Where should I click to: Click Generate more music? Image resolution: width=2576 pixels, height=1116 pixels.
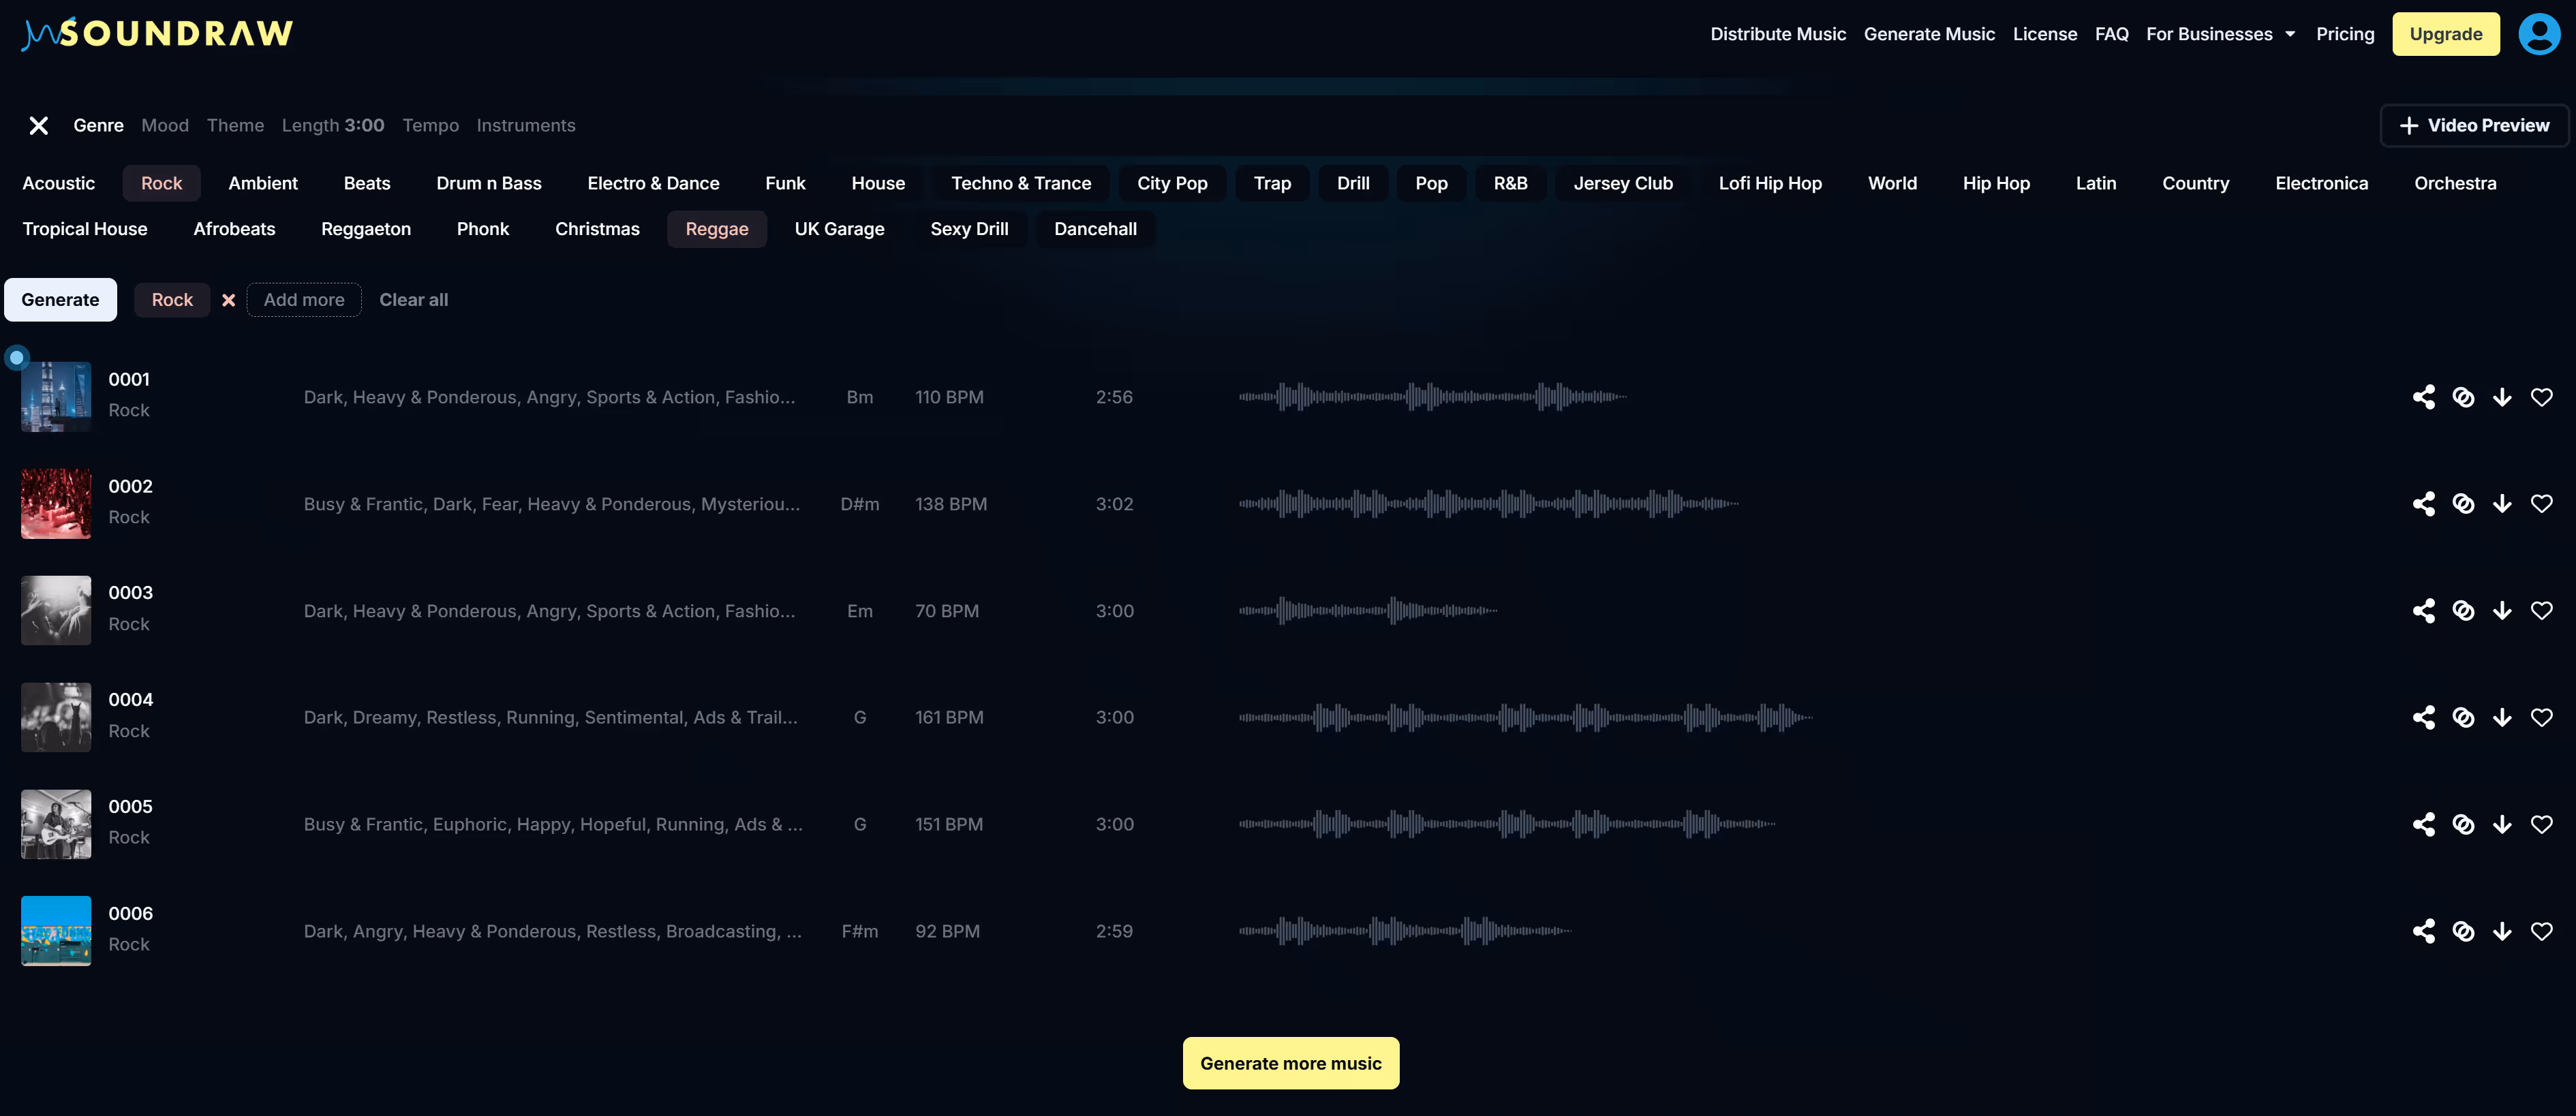pos(1290,1064)
